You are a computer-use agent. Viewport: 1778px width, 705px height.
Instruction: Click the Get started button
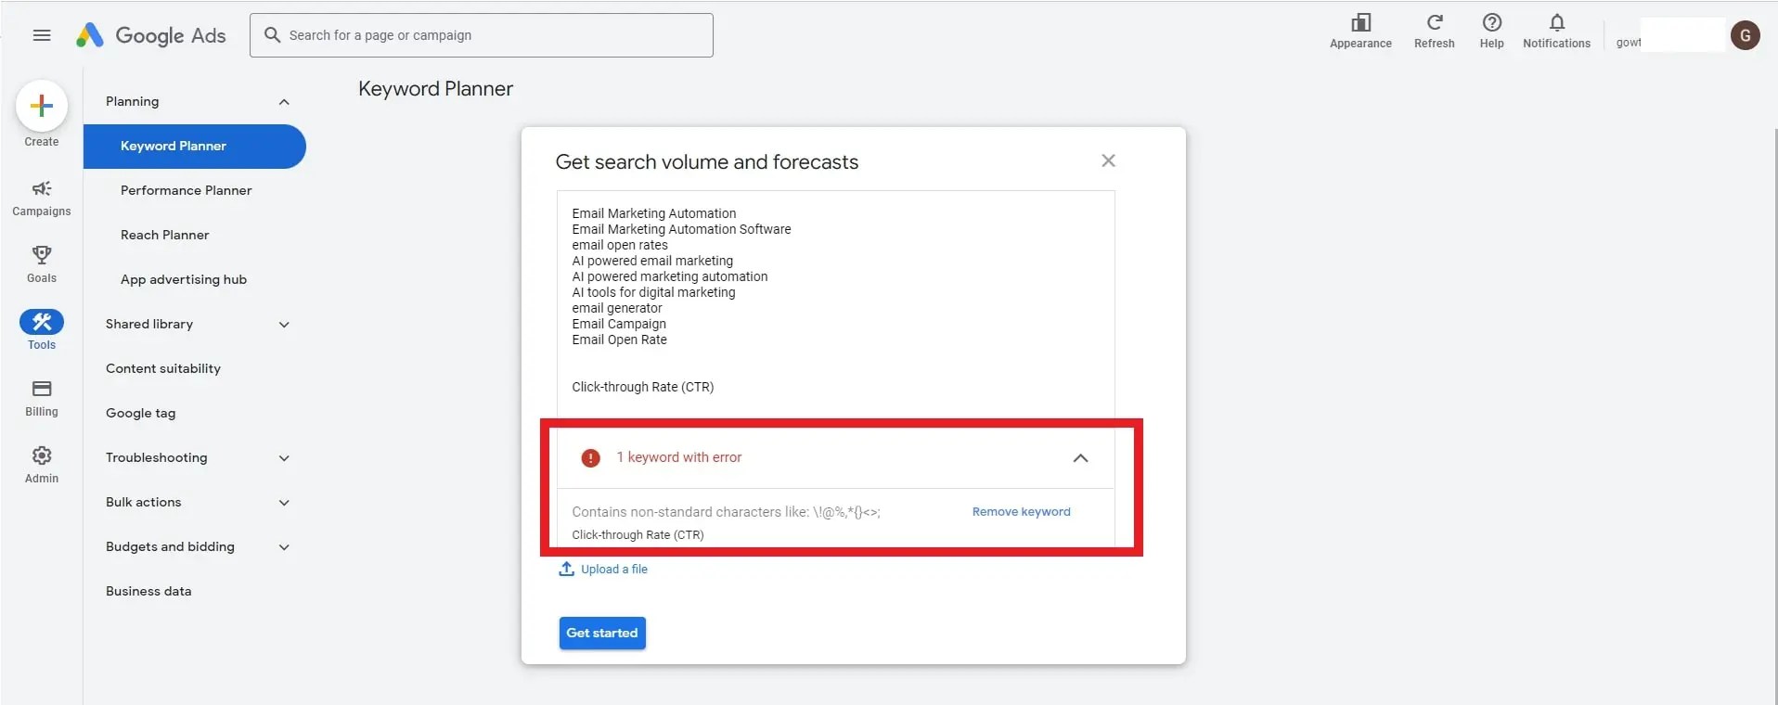[x=602, y=633]
